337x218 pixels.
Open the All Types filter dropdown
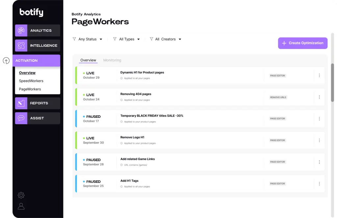coord(127,39)
